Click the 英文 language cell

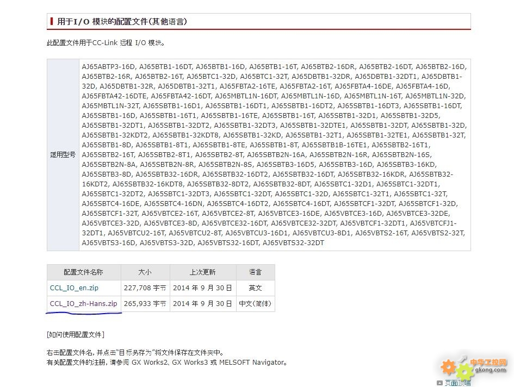click(x=255, y=288)
